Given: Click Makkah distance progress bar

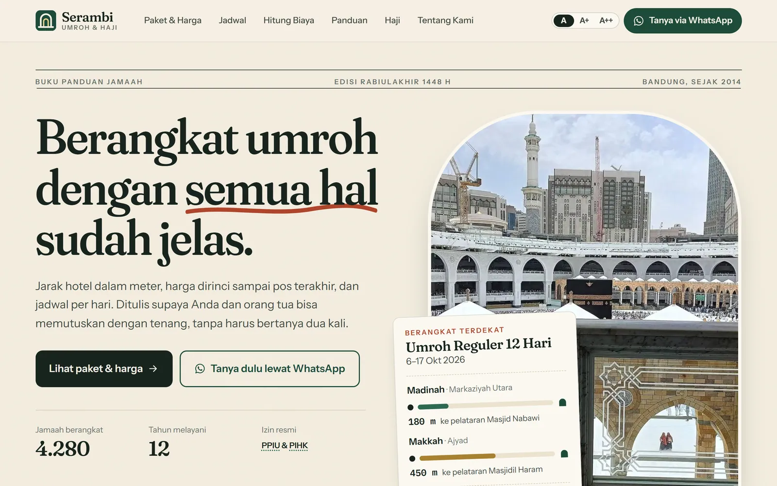Looking at the screenshot, I should click(487, 456).
